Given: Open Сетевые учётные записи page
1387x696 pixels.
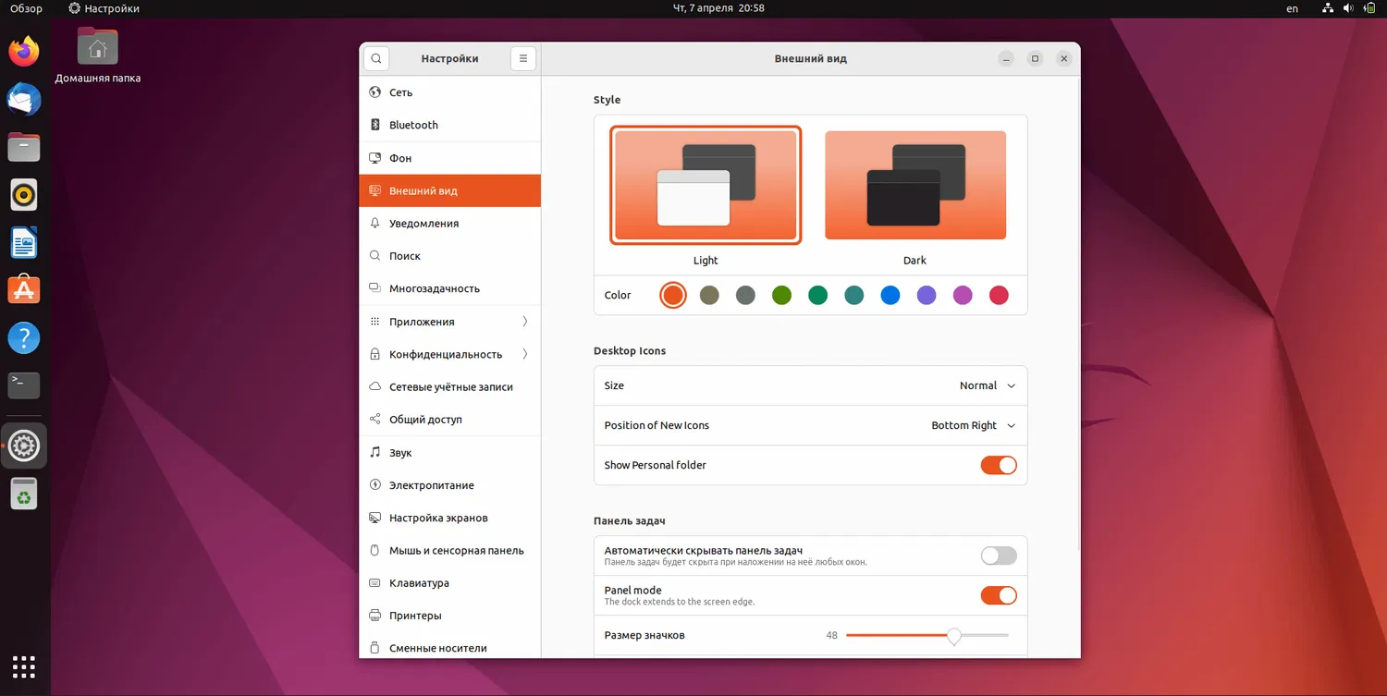Looking at the screenshot, I should (x=449, y=386).
